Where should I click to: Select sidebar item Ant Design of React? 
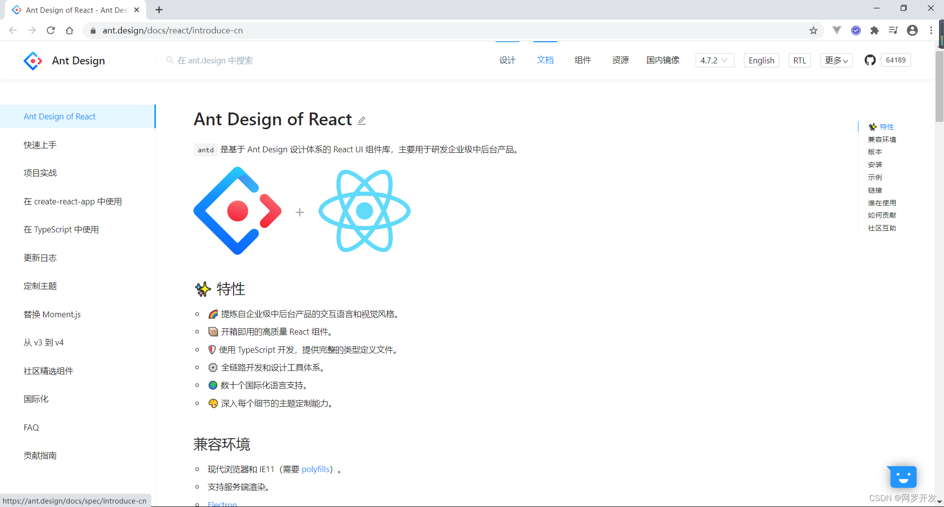[78, 116]
